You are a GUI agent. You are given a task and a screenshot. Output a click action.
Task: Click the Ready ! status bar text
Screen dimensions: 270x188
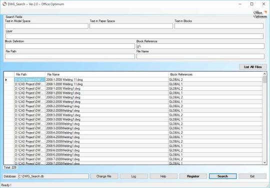pos(6,185)
